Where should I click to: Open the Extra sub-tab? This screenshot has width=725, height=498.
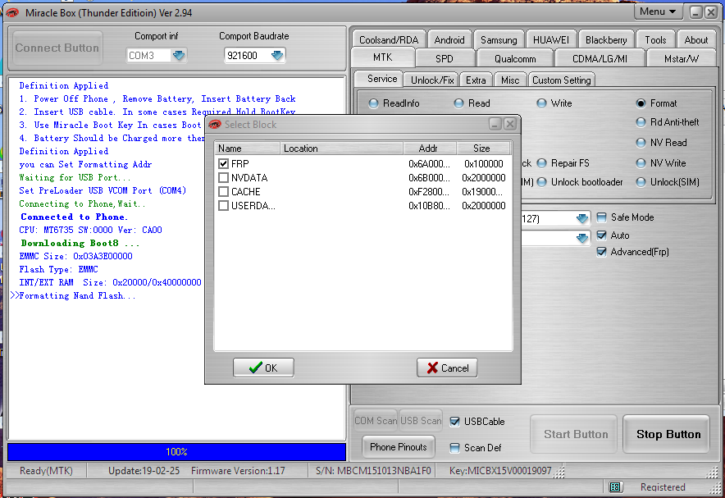[476, 80]
